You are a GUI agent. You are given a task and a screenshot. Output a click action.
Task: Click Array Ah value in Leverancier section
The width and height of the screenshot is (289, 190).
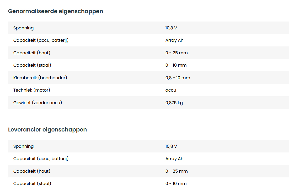point(174,159)
